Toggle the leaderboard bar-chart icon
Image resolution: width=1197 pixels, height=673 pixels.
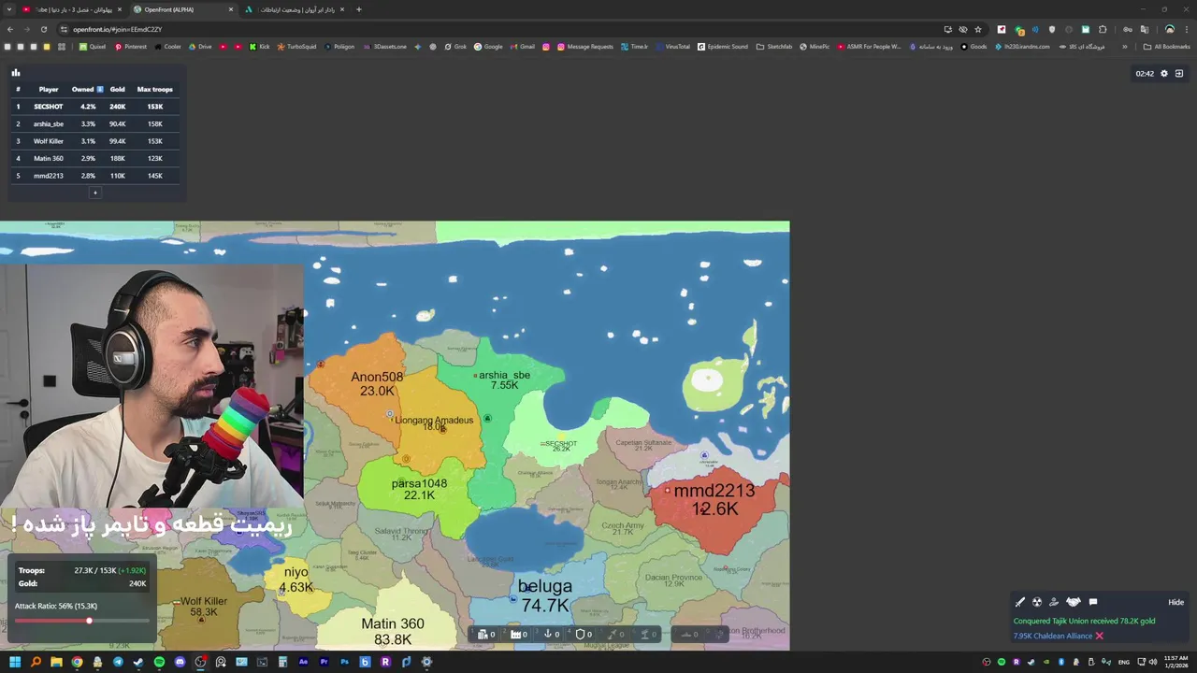(x=16, y=72)
